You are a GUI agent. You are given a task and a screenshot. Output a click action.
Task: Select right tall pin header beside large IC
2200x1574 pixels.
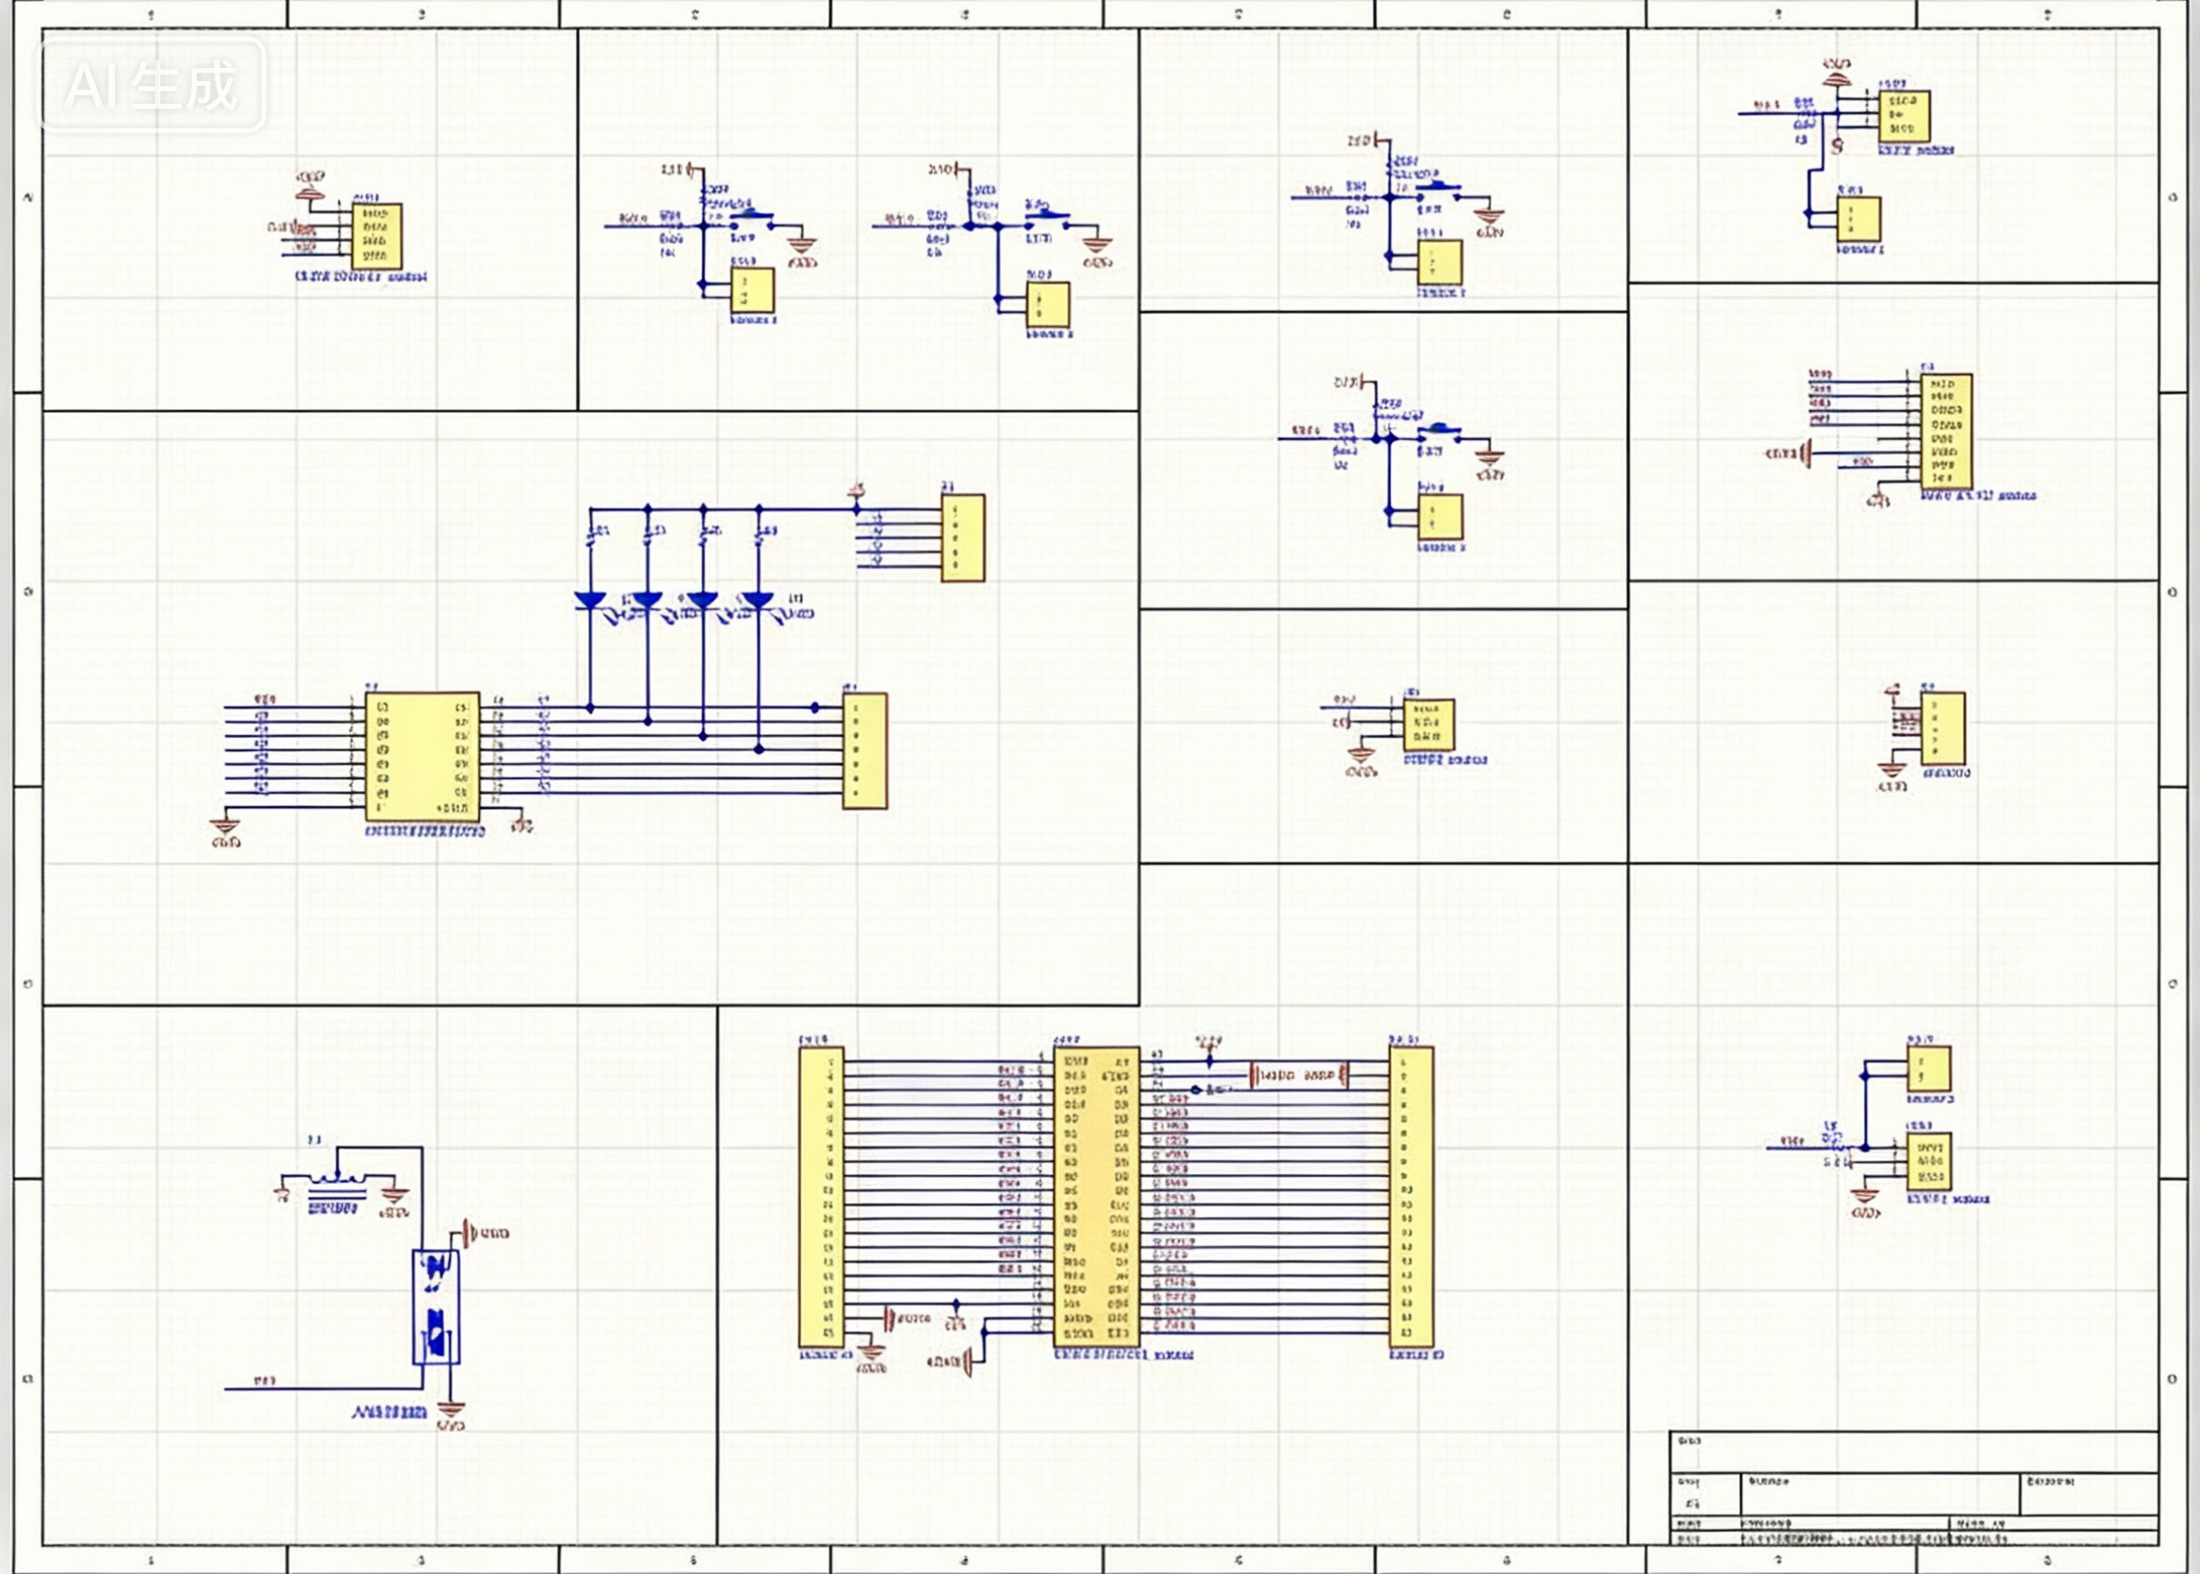click(1411, 1196)
